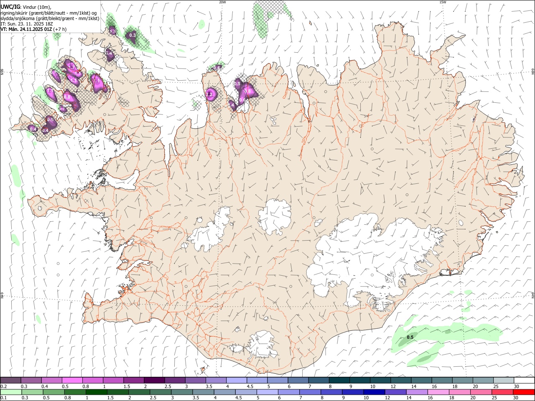Click the '3.5' label in the rain legend row
Image resolution: width=535 pixels, height=401 pixels.
pyautogui.click(x=196, y=398)
